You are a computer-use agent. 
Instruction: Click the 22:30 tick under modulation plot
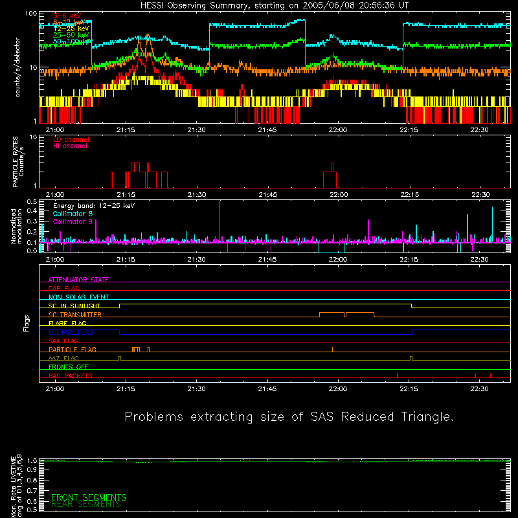[x=479, y=260]
